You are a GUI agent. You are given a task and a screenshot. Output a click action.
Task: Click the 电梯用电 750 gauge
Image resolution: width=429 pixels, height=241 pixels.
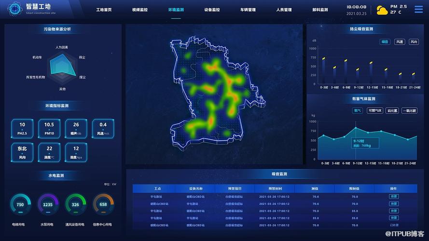click(x=20, y=204)
